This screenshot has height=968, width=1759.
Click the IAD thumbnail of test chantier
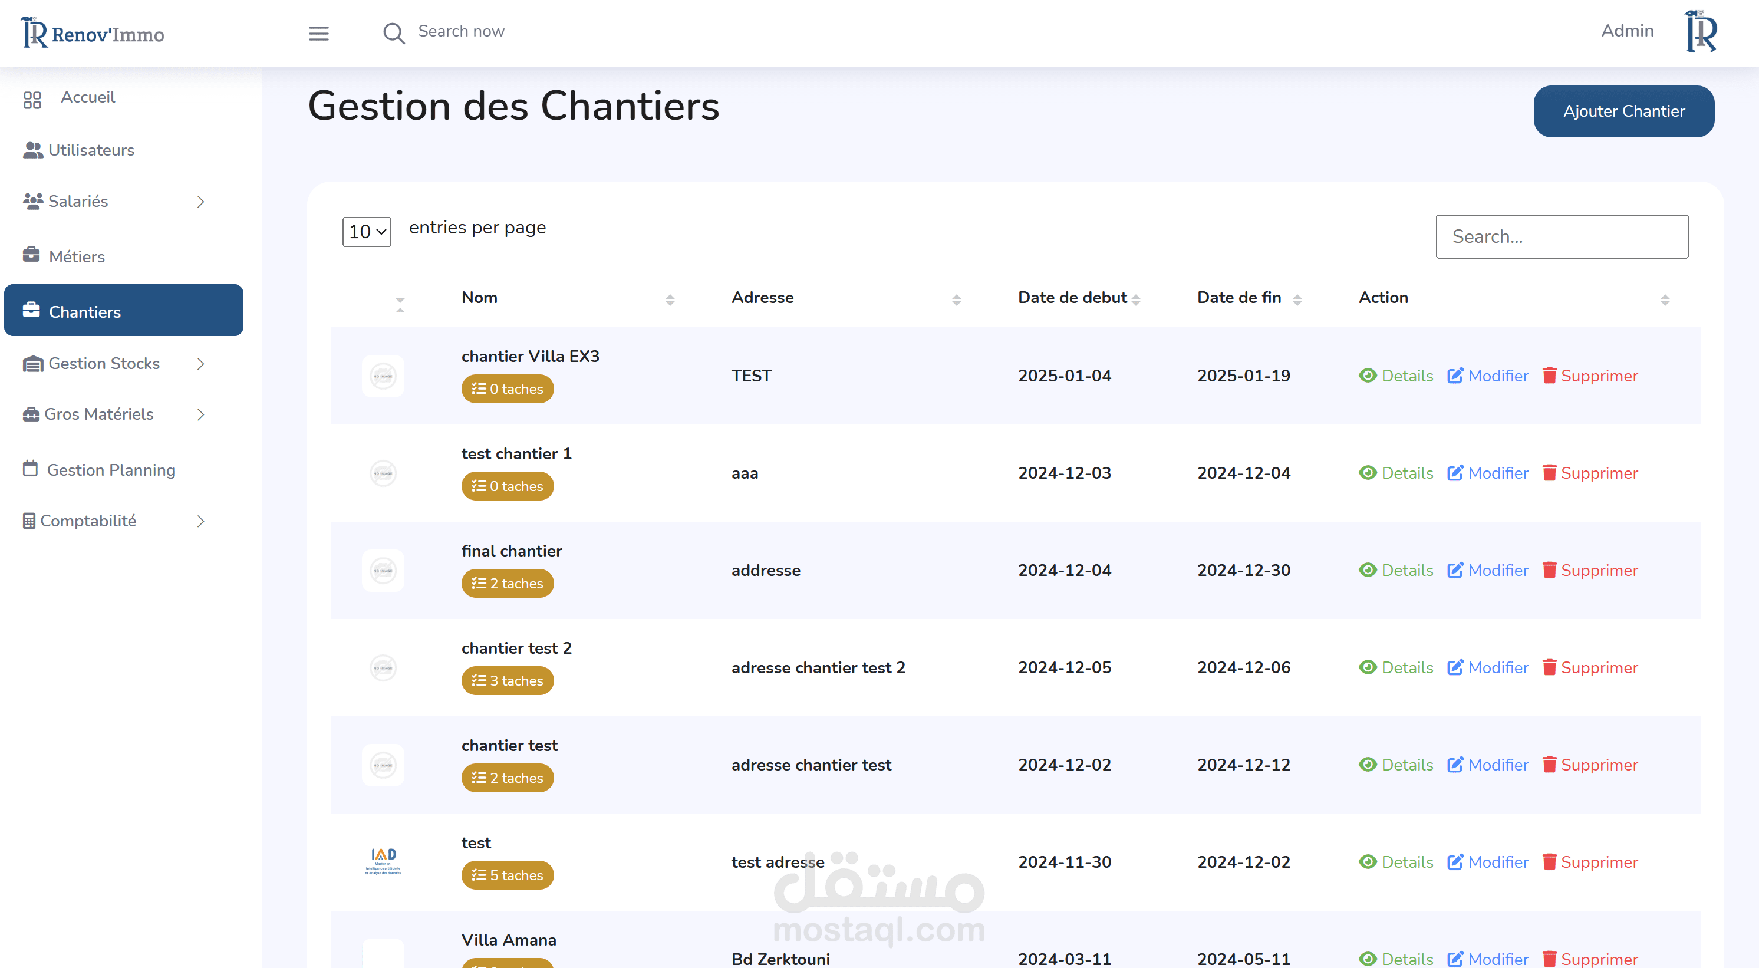383,861
